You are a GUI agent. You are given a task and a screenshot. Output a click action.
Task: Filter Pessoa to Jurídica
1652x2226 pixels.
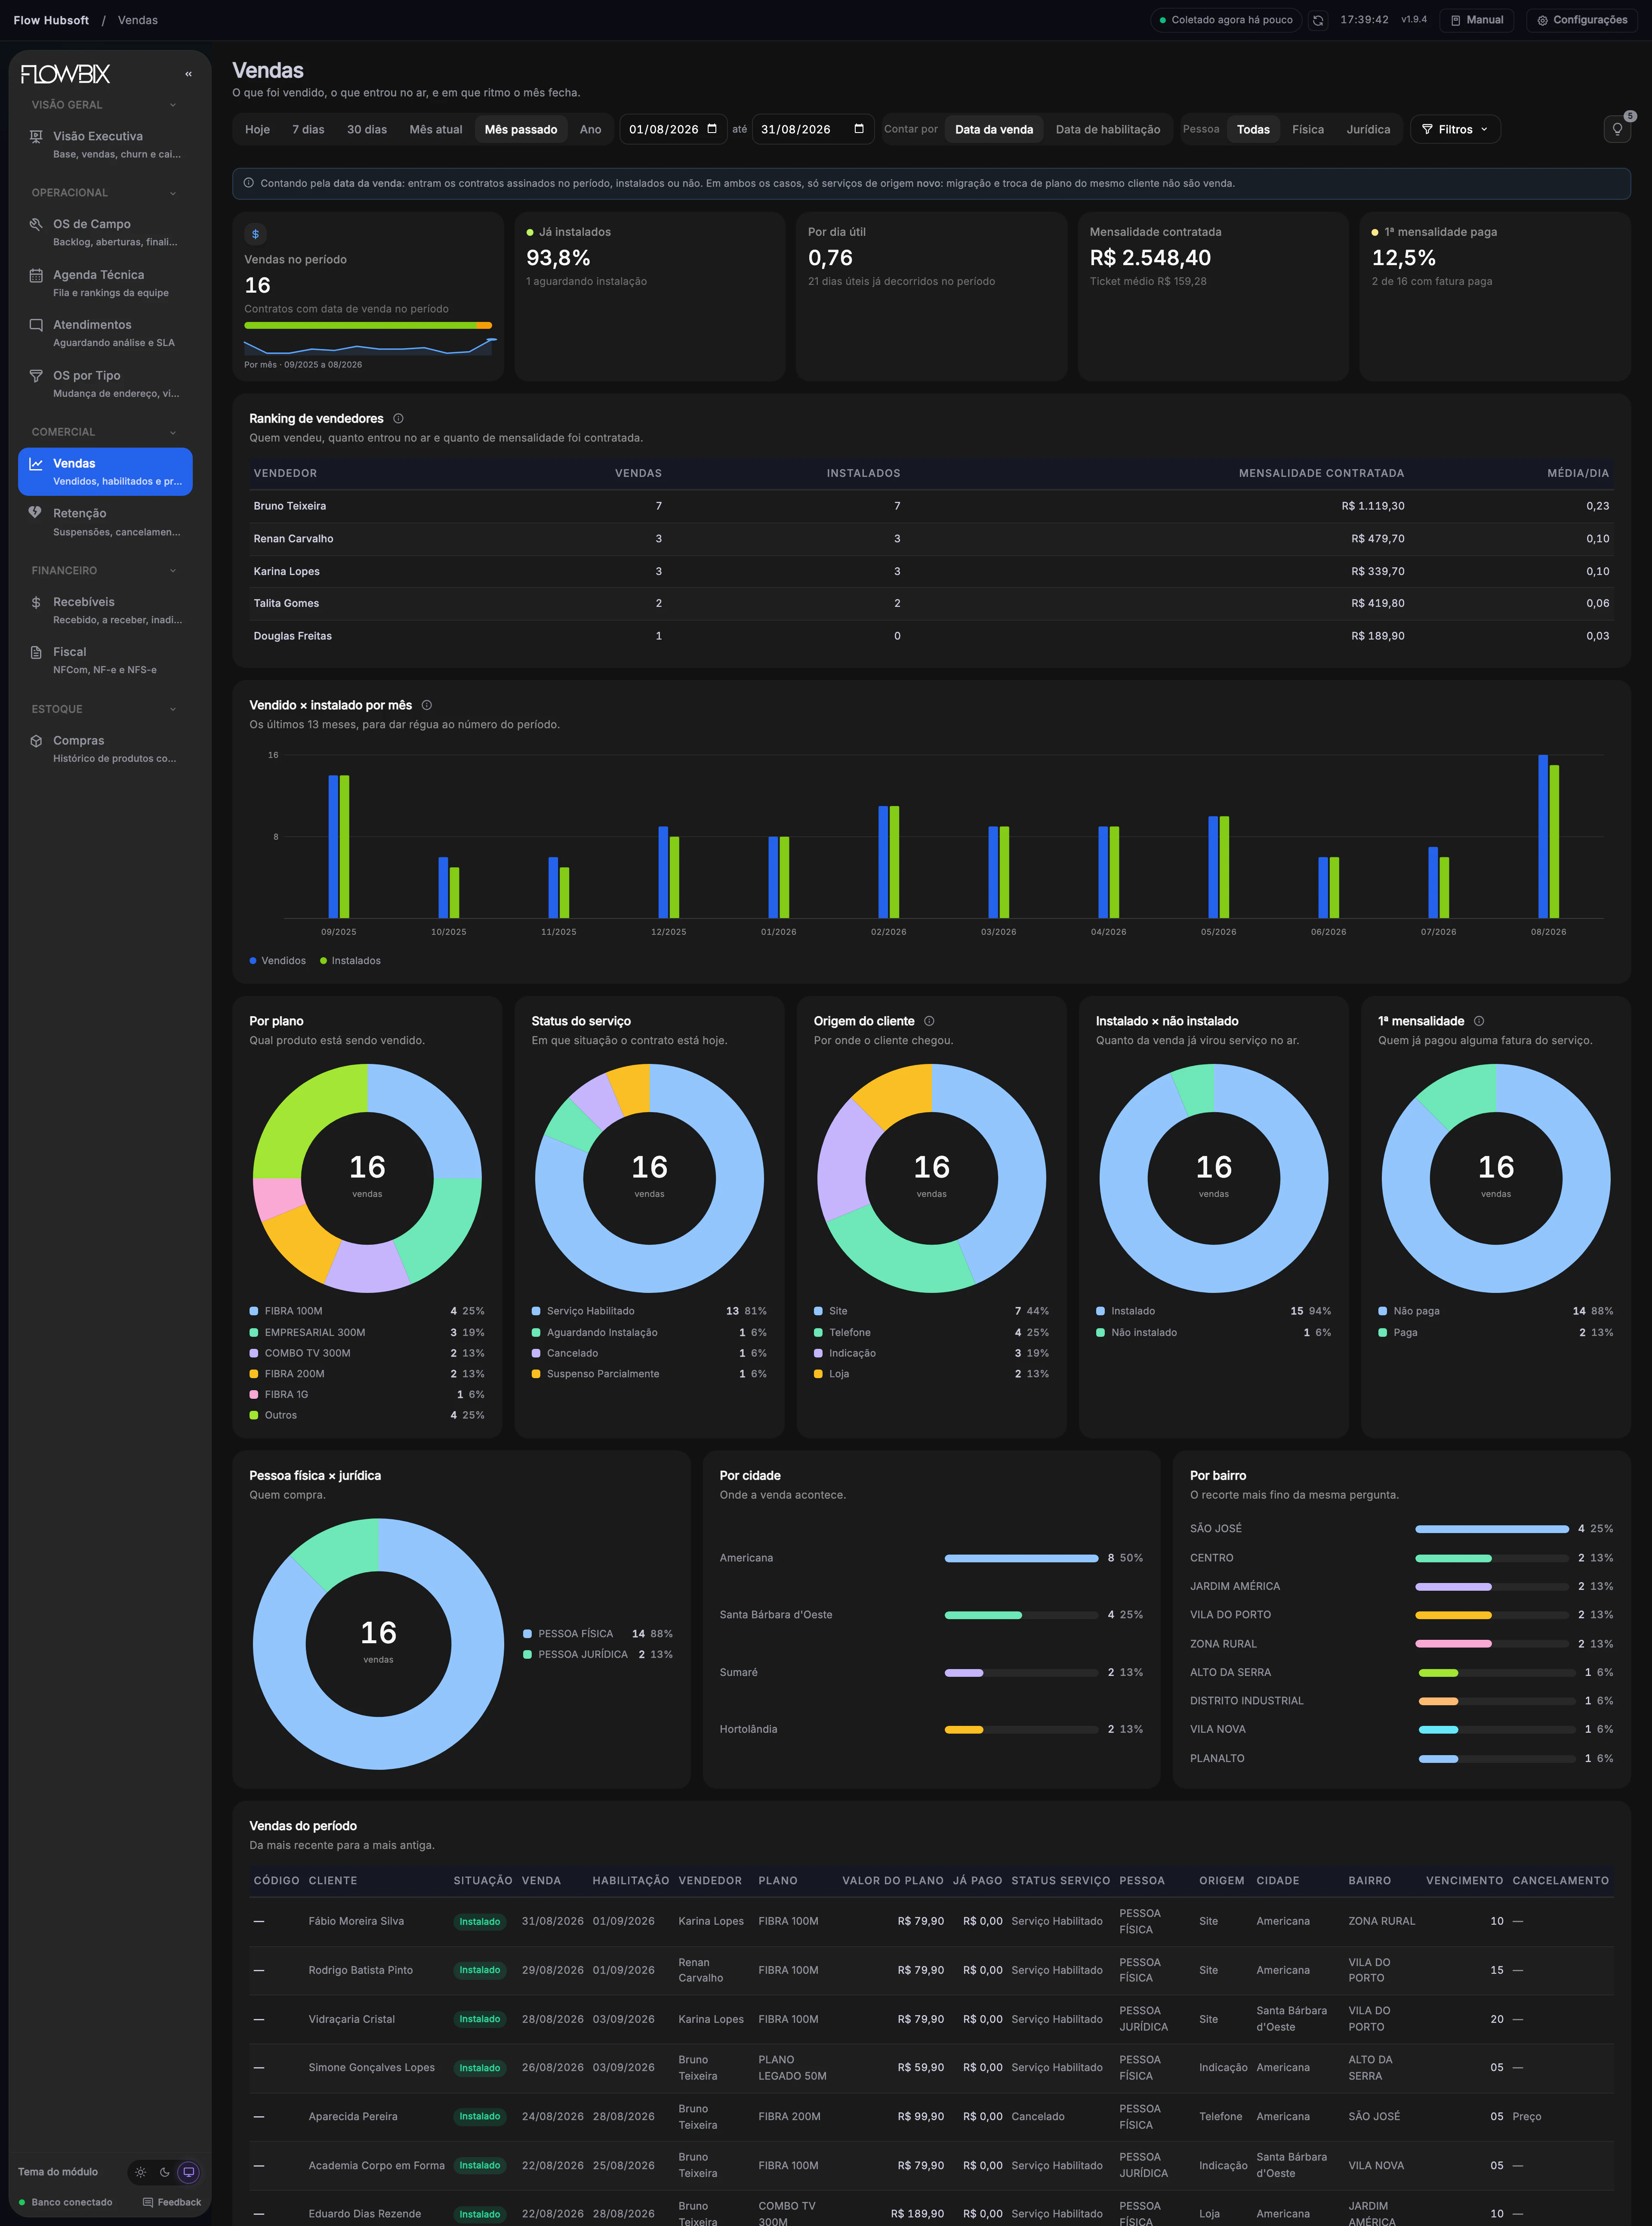1368,130
